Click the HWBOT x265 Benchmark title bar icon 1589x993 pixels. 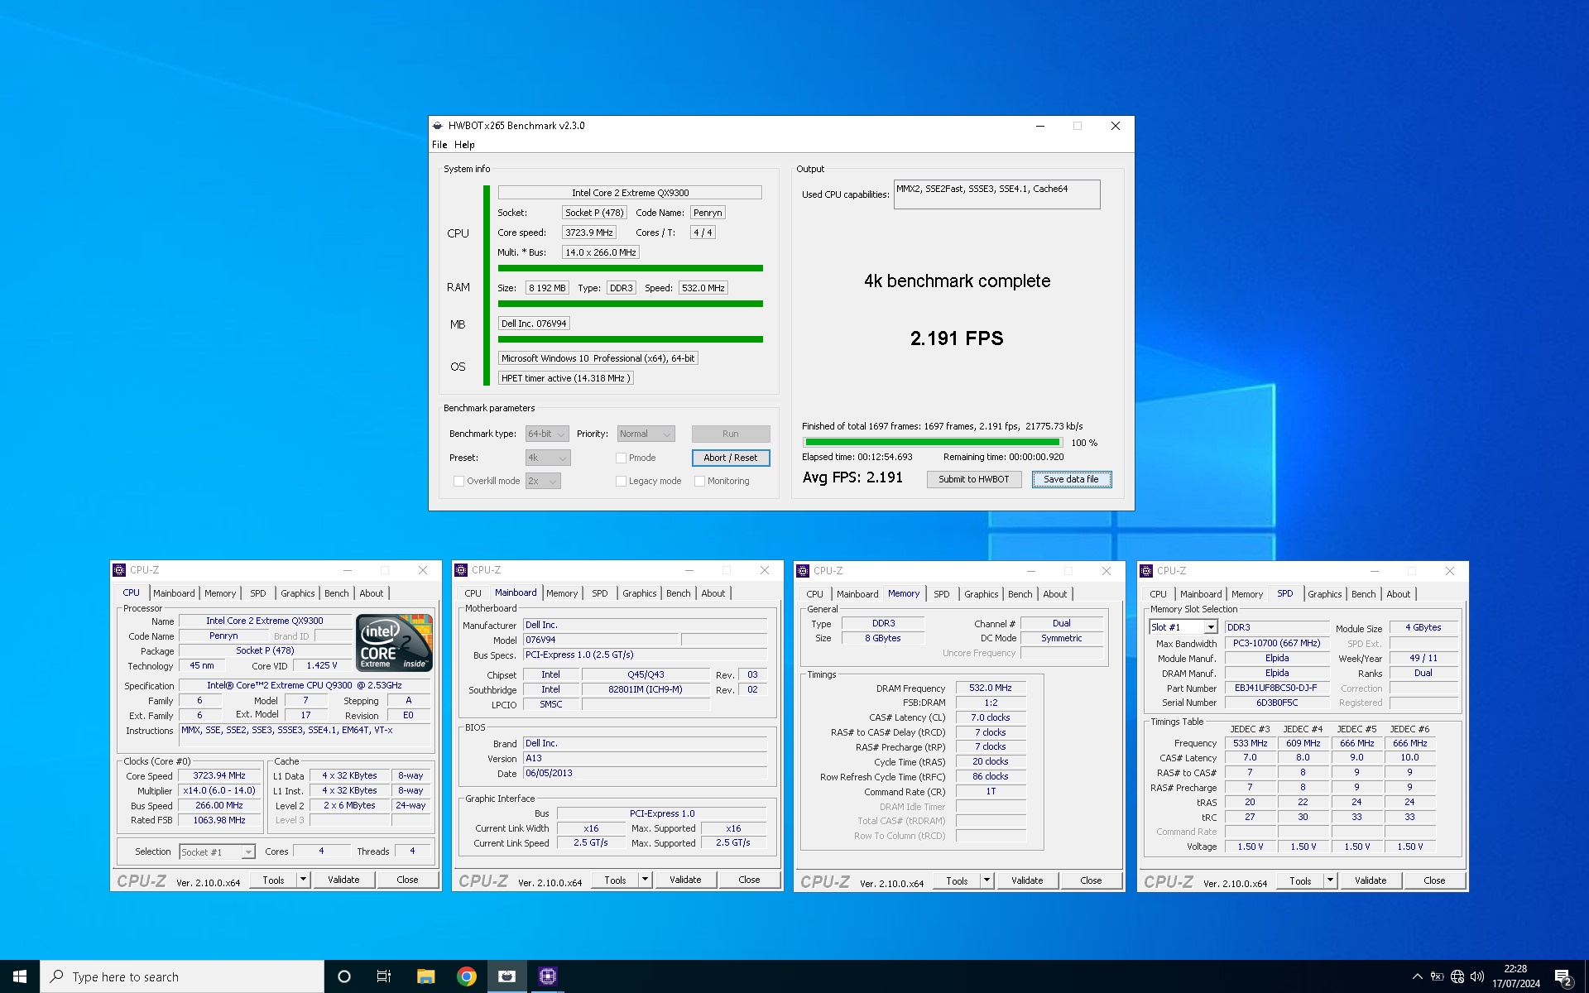coord(438,126)
